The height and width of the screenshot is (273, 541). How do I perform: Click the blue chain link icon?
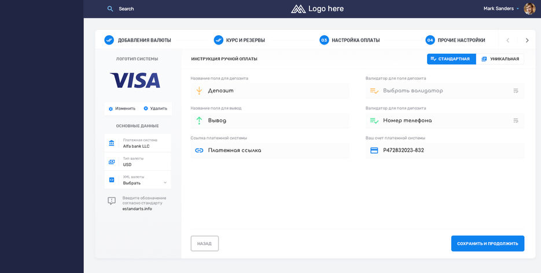(199, 151)
